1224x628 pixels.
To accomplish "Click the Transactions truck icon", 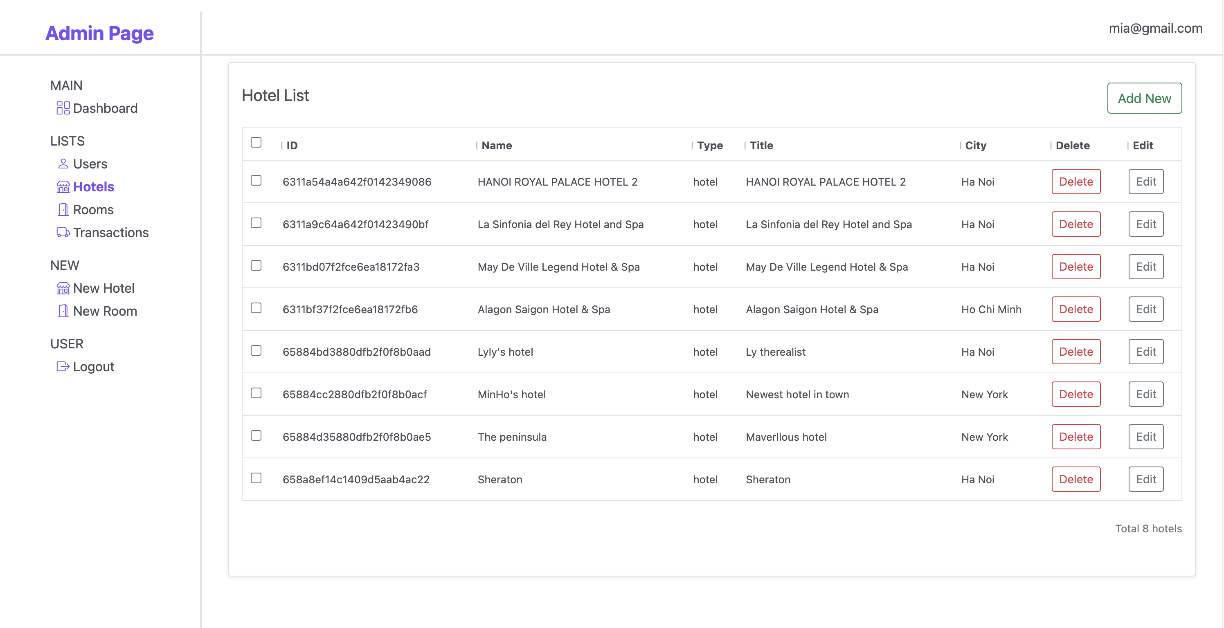I will pyautogui.click(x=62, y=232).
